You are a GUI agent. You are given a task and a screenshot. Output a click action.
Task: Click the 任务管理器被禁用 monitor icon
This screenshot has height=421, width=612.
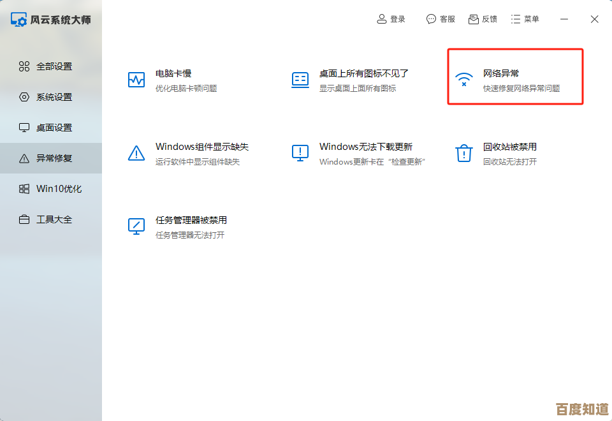click(x=136, y=226)
